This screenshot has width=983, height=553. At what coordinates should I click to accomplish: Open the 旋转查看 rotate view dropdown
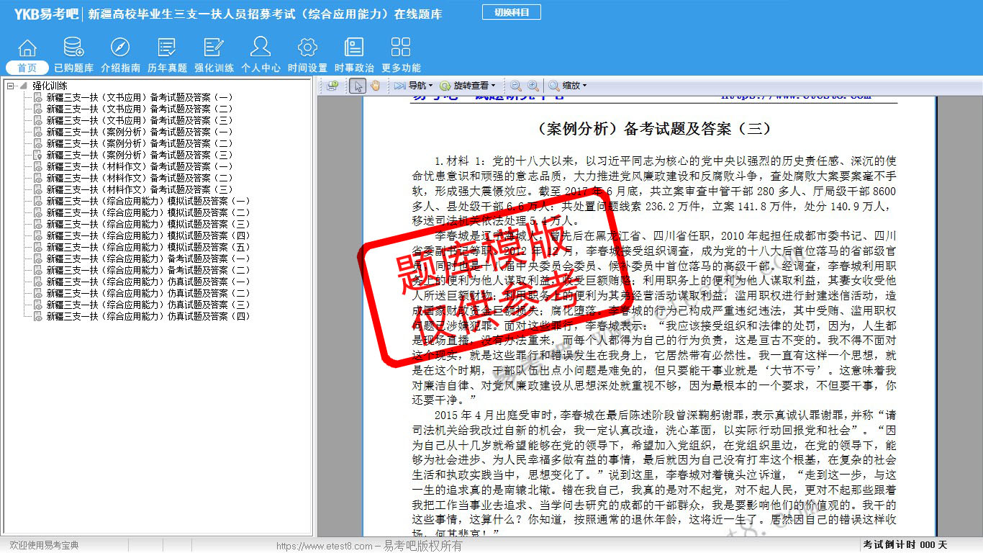click(469, 86)
